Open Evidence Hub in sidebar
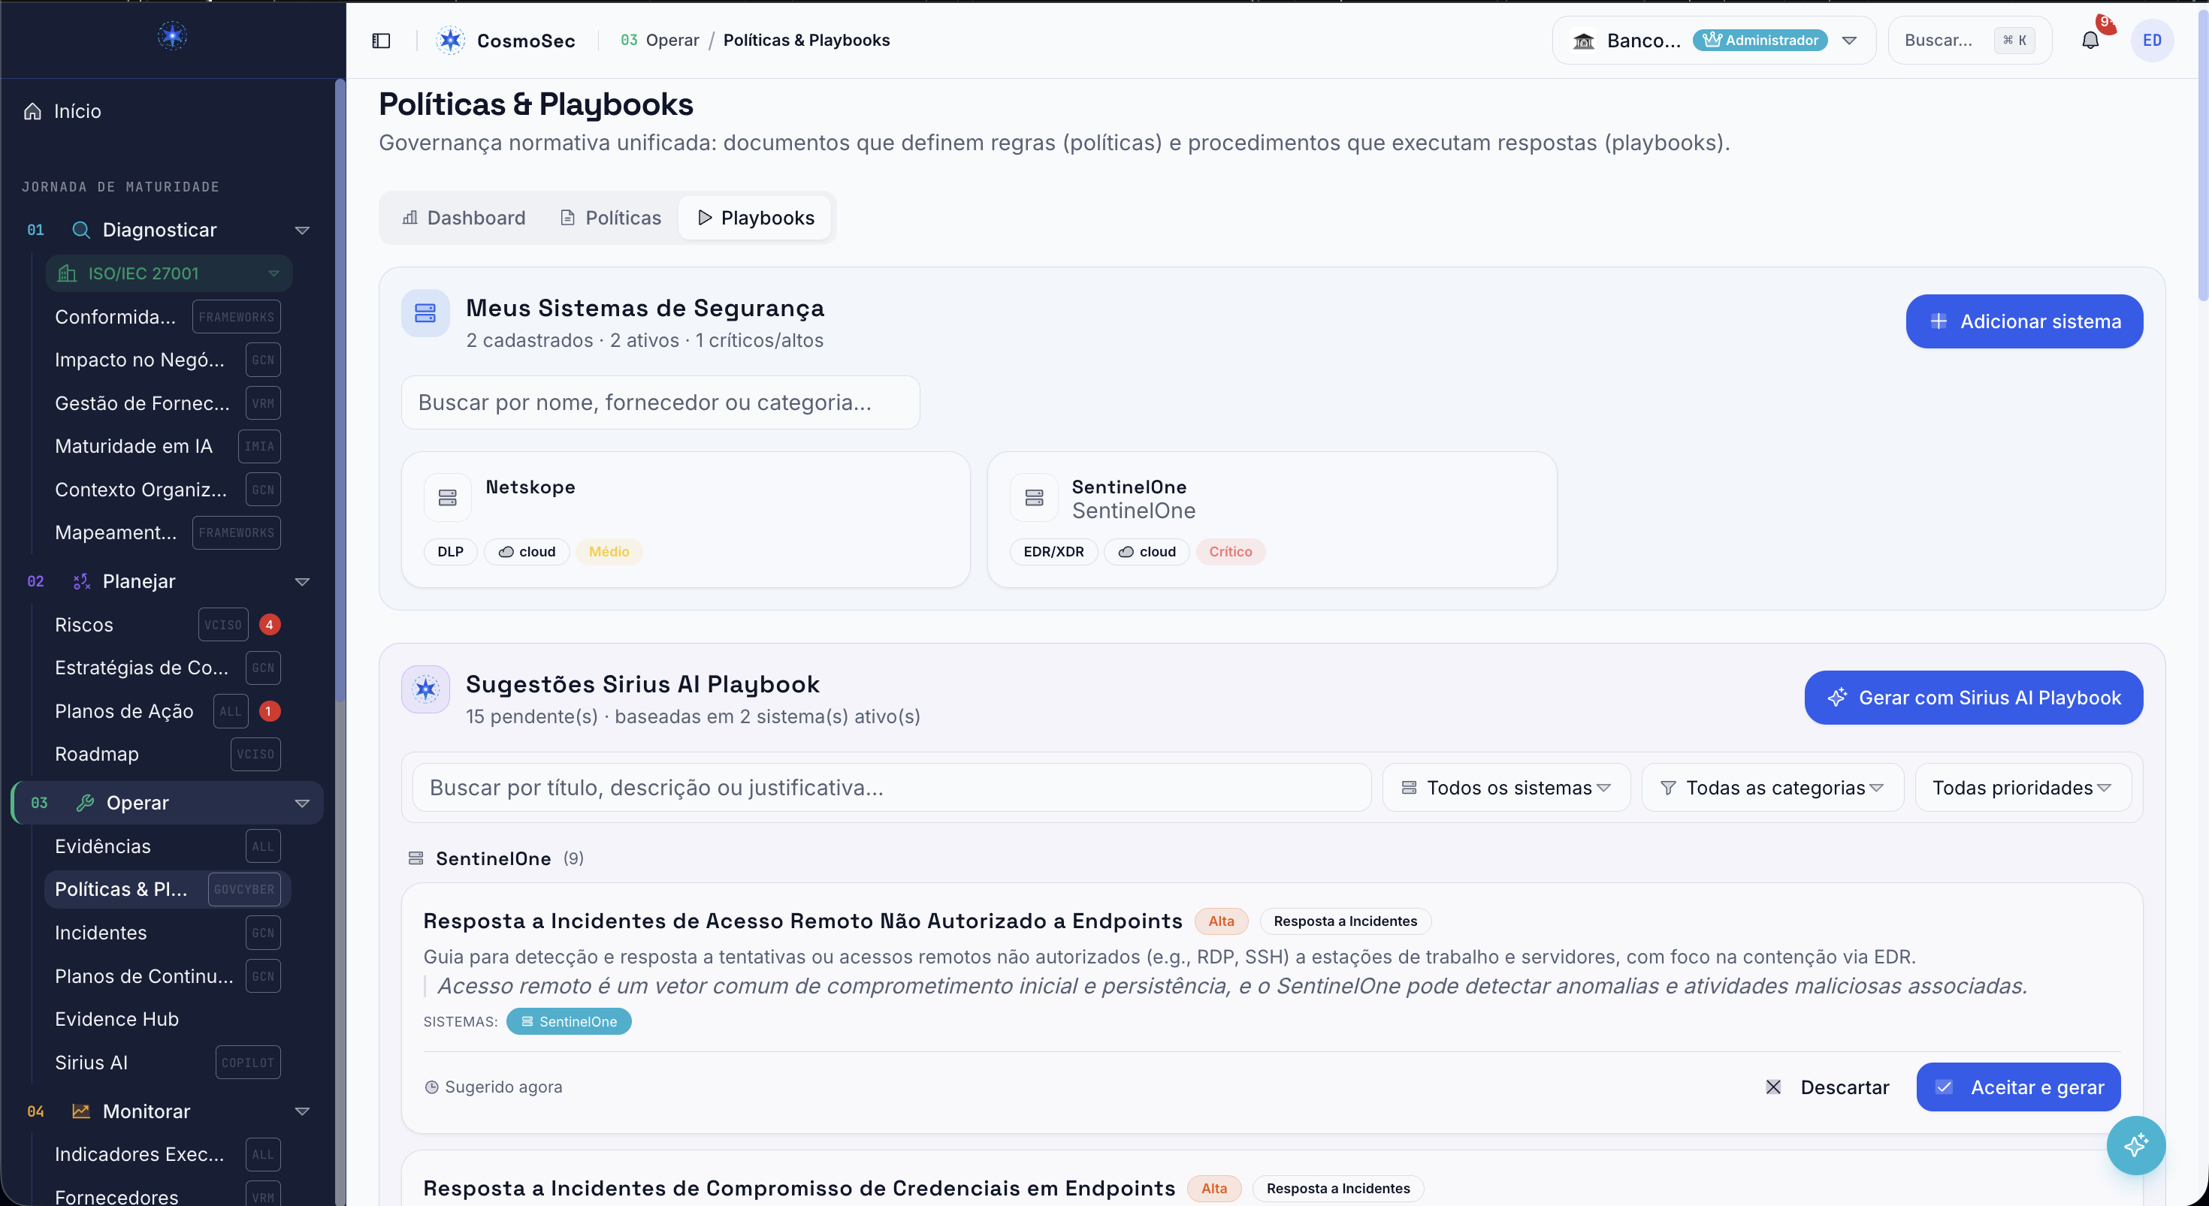The width and height of the screenshot is (2209, 1206). (116, 1019)
